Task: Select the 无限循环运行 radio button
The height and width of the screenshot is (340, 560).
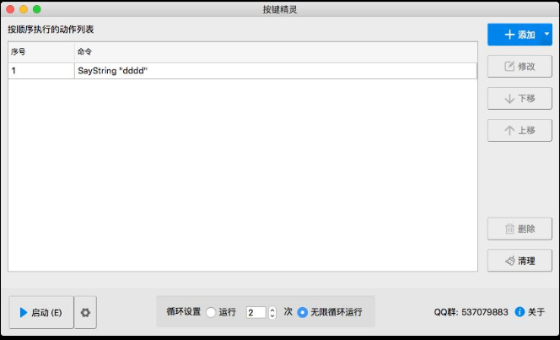Action: click(x=302, y=312)
